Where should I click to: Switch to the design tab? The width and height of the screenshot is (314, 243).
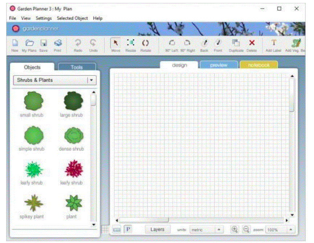tap(179, 65)
